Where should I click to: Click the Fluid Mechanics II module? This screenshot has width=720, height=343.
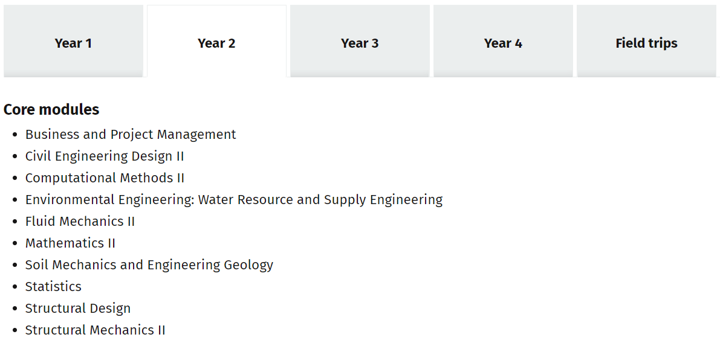pos(80,222)
